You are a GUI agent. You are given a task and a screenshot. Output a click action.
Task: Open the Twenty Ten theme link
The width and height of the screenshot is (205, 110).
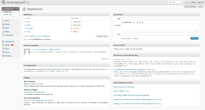(34, 36)
